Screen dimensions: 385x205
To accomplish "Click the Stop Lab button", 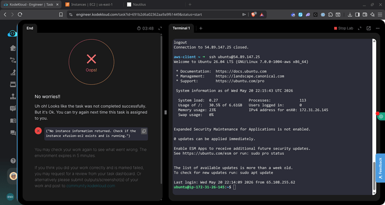I will click(x=344, y=28).
